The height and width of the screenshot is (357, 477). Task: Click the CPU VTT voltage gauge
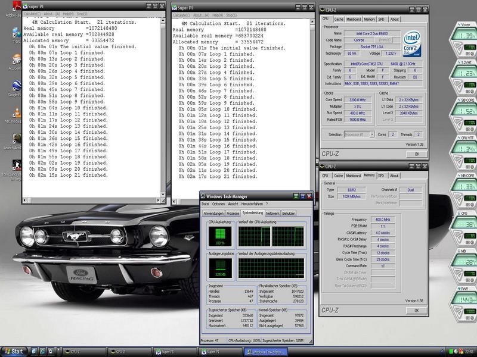[x=463, y=152]
